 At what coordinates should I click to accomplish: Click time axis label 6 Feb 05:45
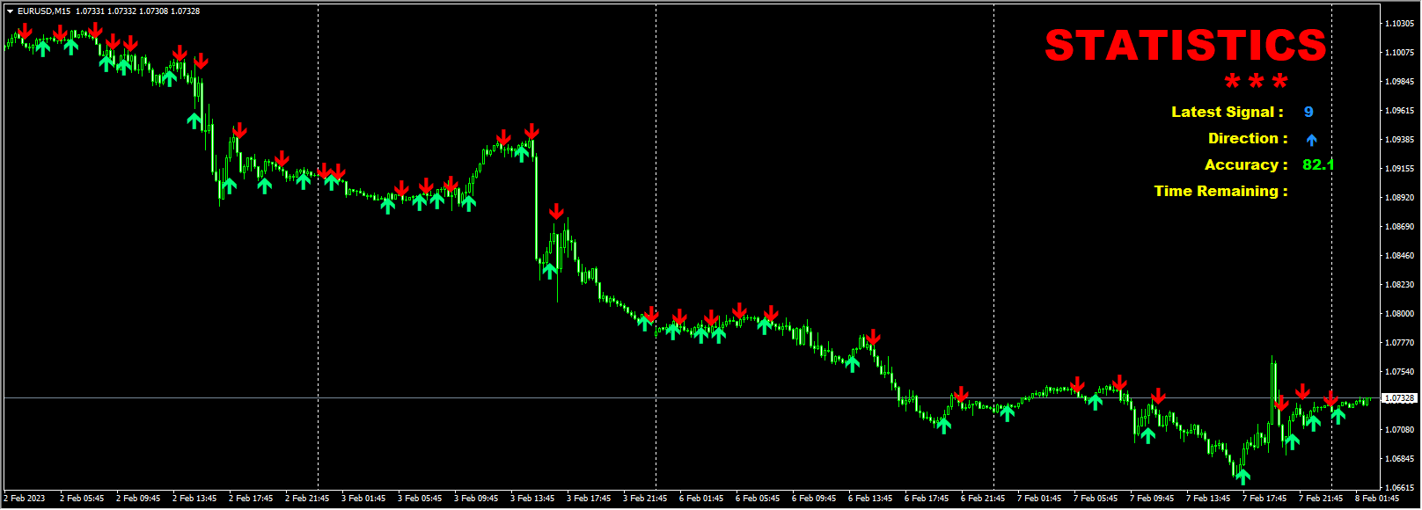(758, 499)
